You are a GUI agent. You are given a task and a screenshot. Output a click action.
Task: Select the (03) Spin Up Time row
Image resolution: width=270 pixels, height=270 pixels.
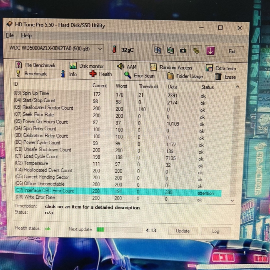point(109,94)
